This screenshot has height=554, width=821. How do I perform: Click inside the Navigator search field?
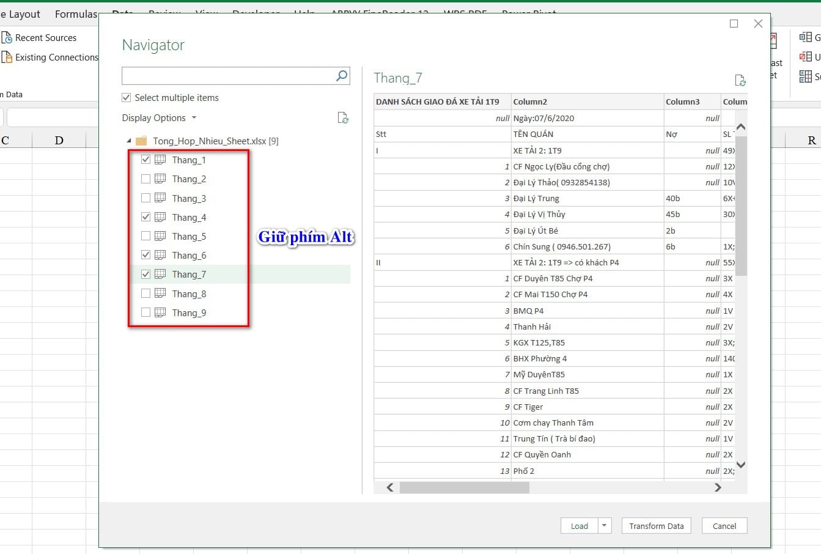coord(227,76)
